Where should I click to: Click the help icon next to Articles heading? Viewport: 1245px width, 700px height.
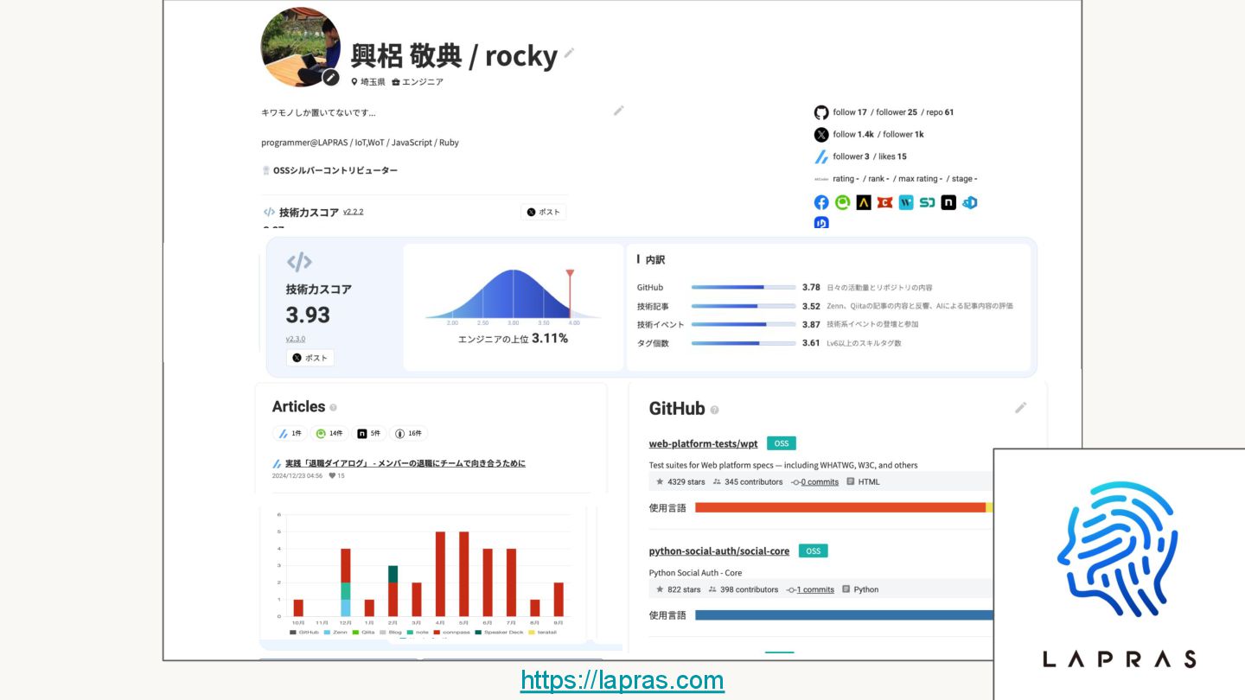tap(333, 408)
